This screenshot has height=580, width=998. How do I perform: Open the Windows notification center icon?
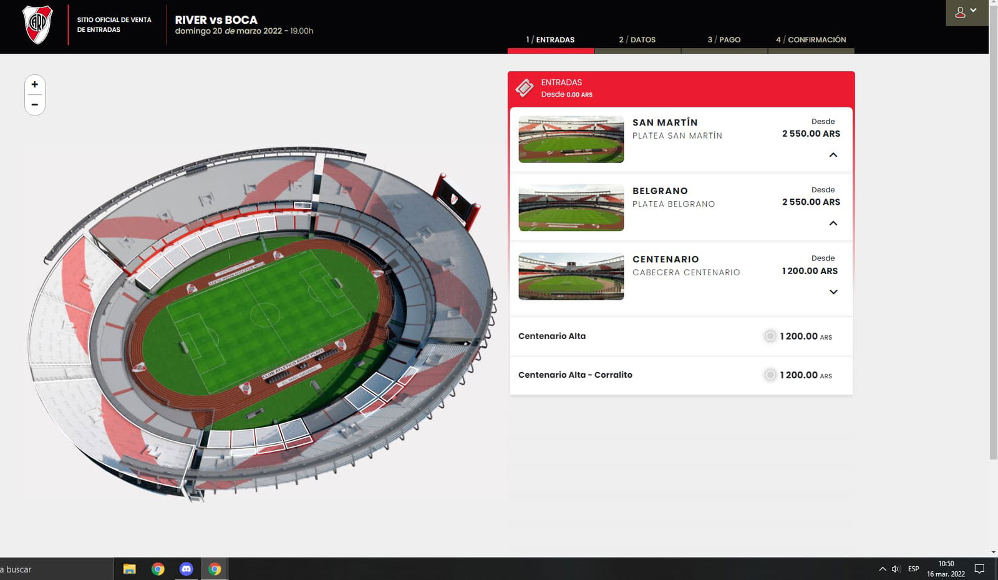point(979,569)
